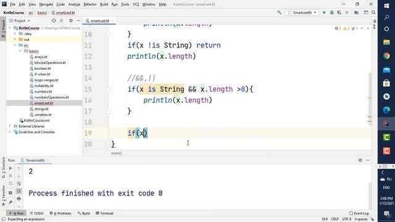Screen dimensions: 395x222
Task: Open the TODO tool window
Action: click(x=36, y=213)
